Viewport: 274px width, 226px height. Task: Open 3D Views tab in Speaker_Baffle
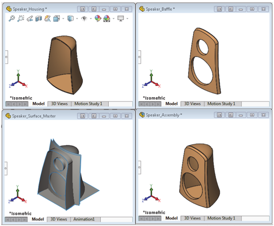[x=192, y=104]
